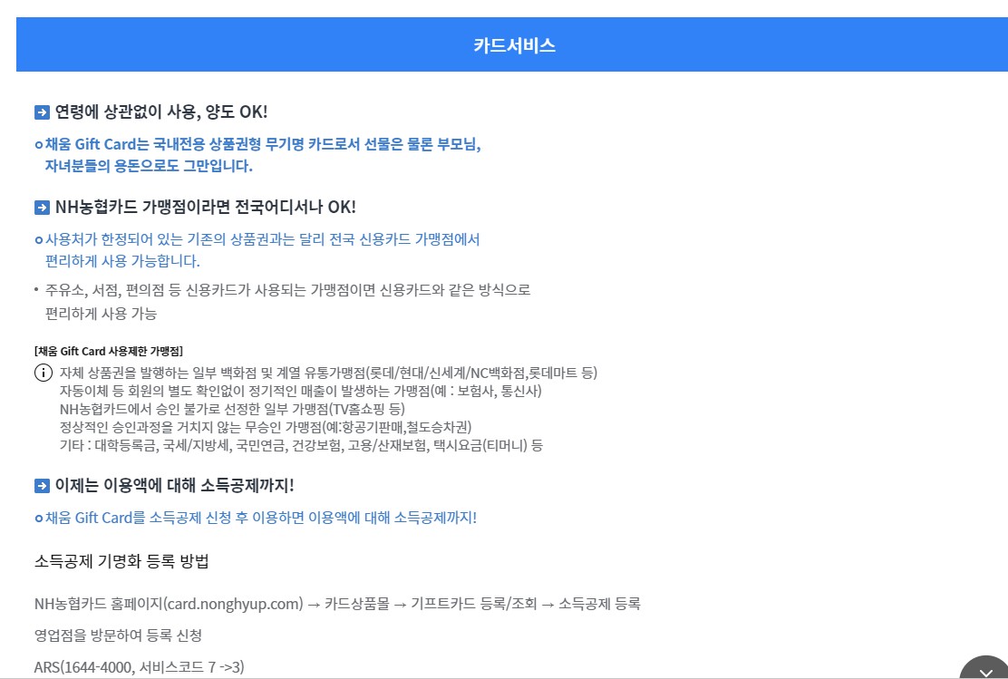Select heading NH농협카드 가맹점이라면 전국어디서나 OK!
This screenshot has height=679, width=1008.
(x=205, y=207)
